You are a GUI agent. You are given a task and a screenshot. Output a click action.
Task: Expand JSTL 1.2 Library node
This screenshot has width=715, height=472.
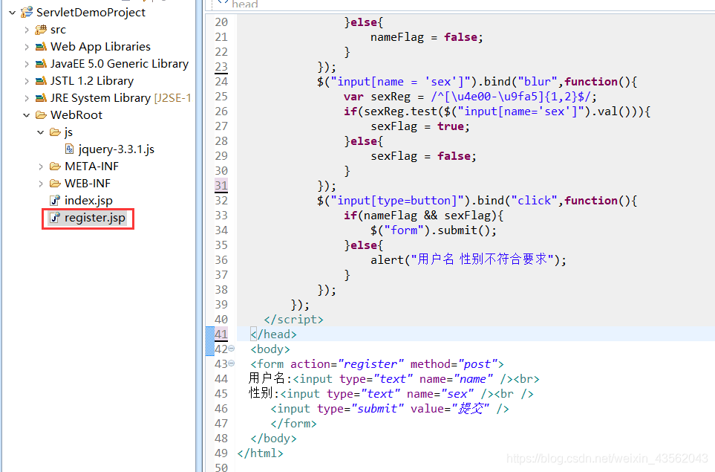tap(27, 81)
